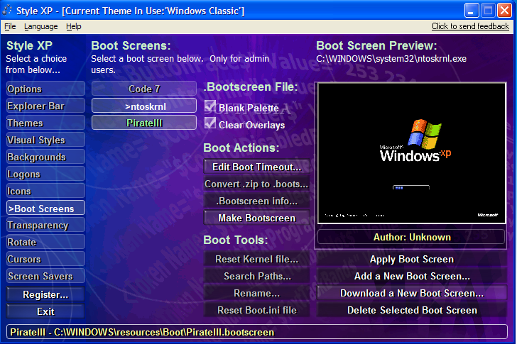Screen dimensions: 517x344
Task: Select the ntoskrnl boot screen
Action: click(x=144, y=106)
